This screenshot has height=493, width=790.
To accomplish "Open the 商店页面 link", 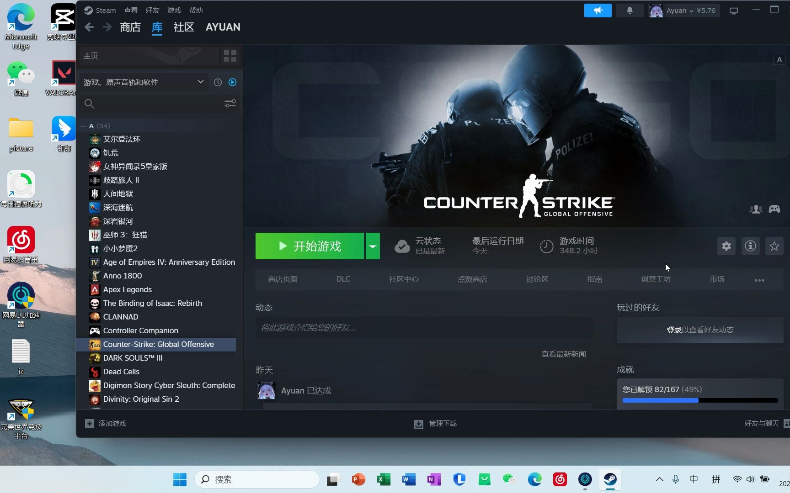I will point(283,279).
